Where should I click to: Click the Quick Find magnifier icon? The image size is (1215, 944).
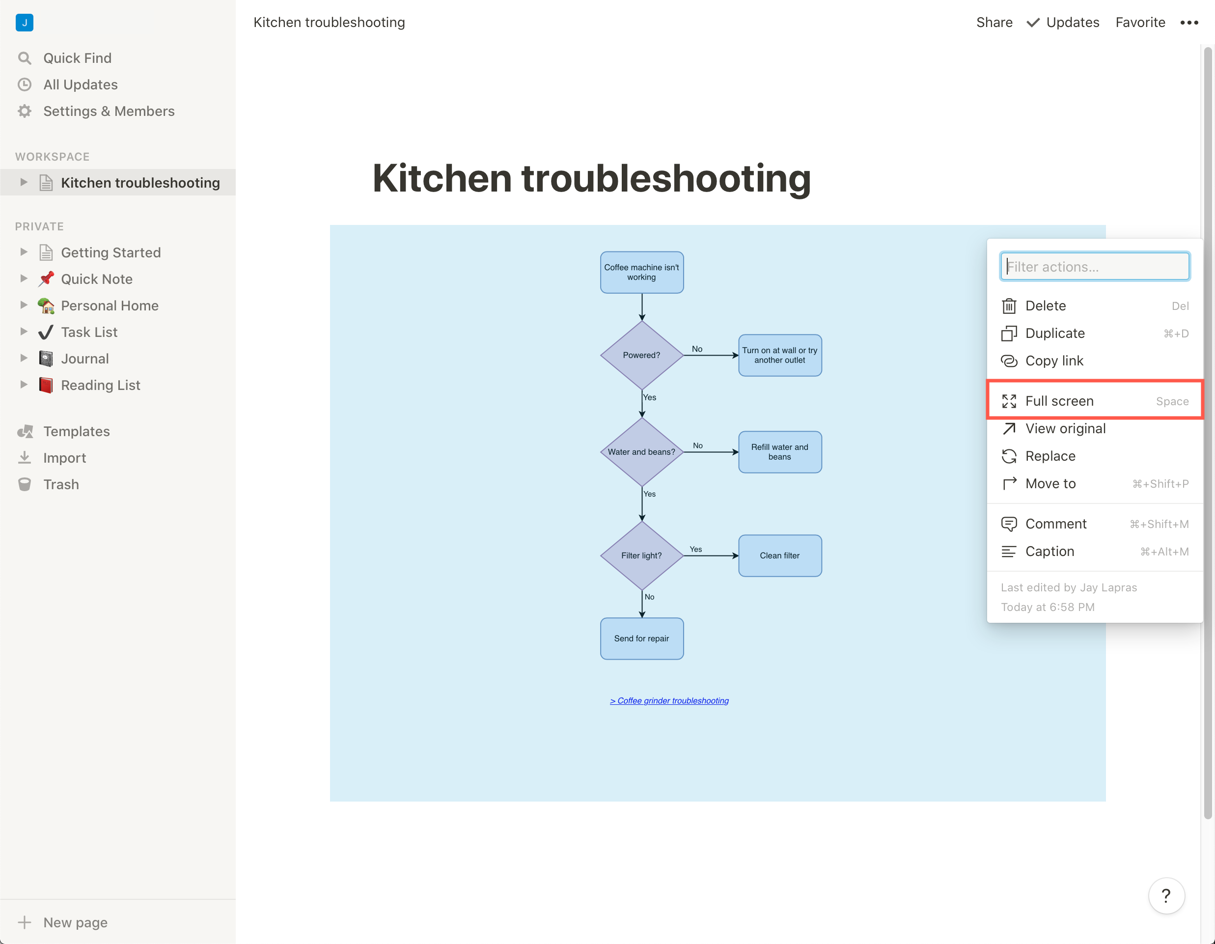25,58
